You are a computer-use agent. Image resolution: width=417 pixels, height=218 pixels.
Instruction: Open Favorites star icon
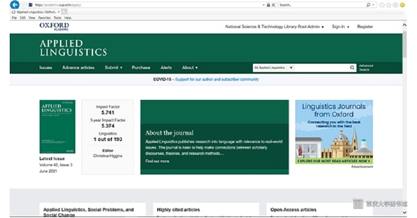(x=389, y=5)
